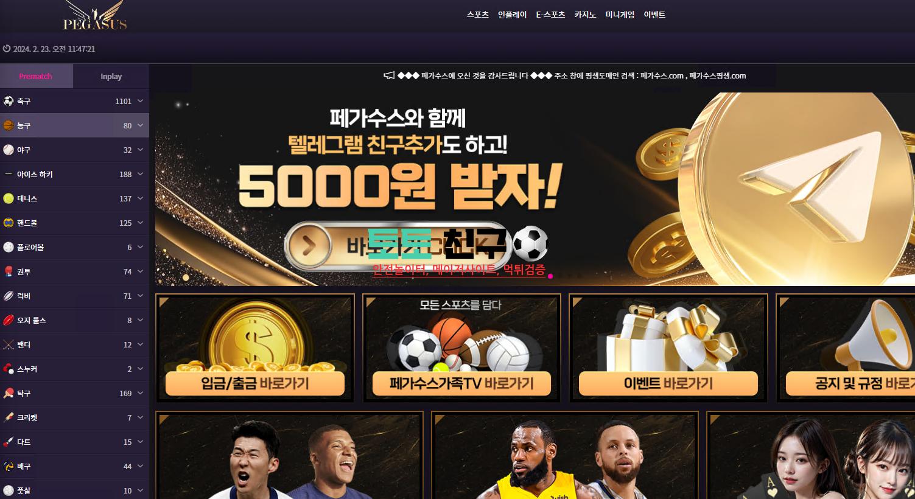
Task: Select the baseball icon beside 야구
Action: tap(9, 150)
